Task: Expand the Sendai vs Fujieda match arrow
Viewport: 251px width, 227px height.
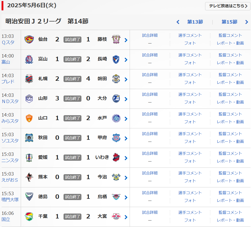Action: click(x=126, y=40)
